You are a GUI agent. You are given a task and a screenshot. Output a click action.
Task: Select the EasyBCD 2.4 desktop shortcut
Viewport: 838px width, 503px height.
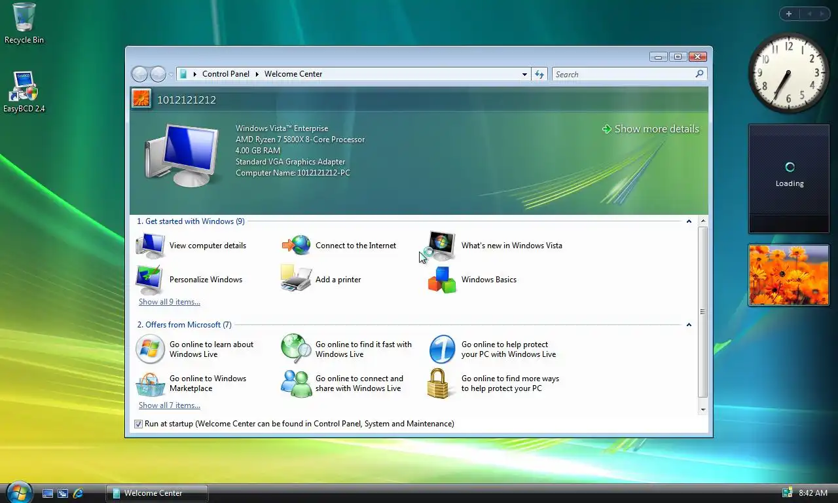tap(24, 92)
